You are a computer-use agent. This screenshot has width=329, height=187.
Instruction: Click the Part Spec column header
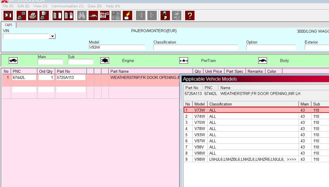point(235,71)
